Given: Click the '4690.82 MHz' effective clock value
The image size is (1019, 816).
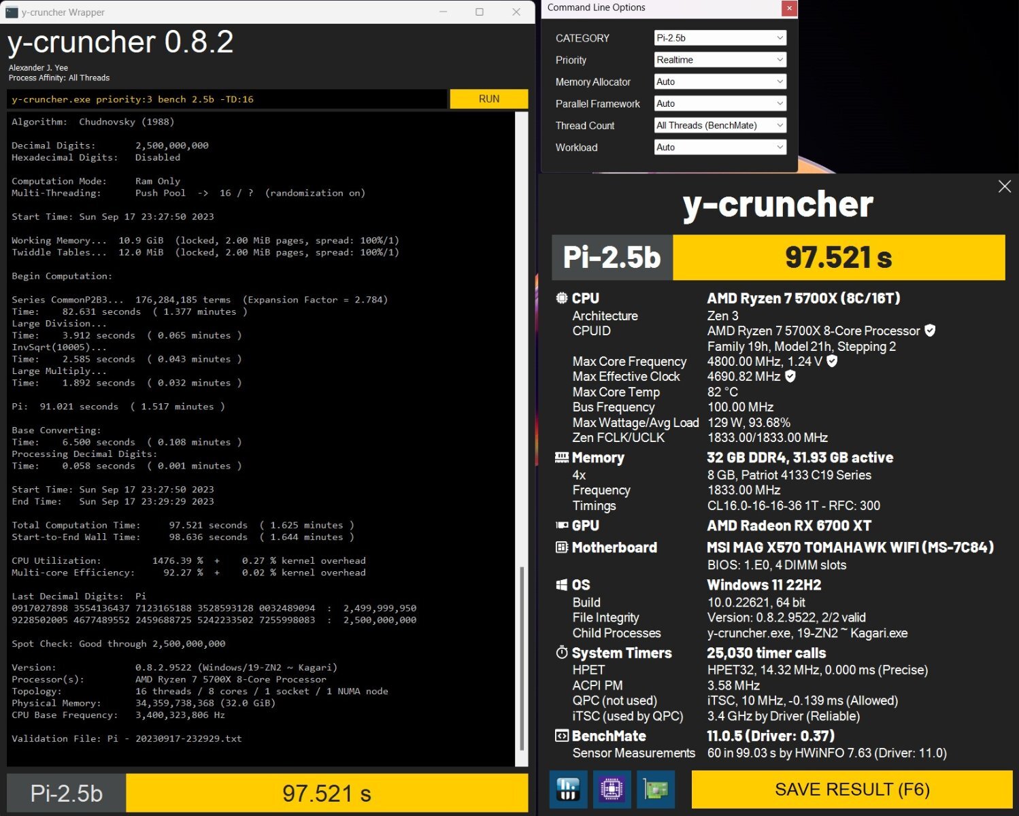Looking at the screenshot, I should coord(744,376).
